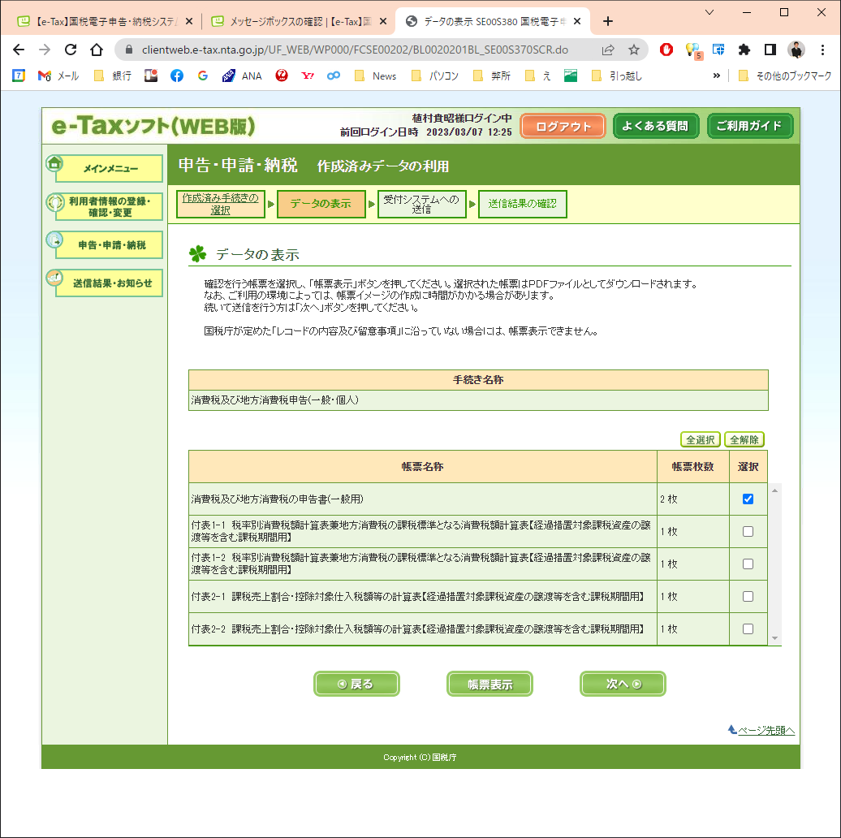Check the 付表2-1 row checkbox
This screenshot has height=838, width=841.
click(x=748, y=597)
